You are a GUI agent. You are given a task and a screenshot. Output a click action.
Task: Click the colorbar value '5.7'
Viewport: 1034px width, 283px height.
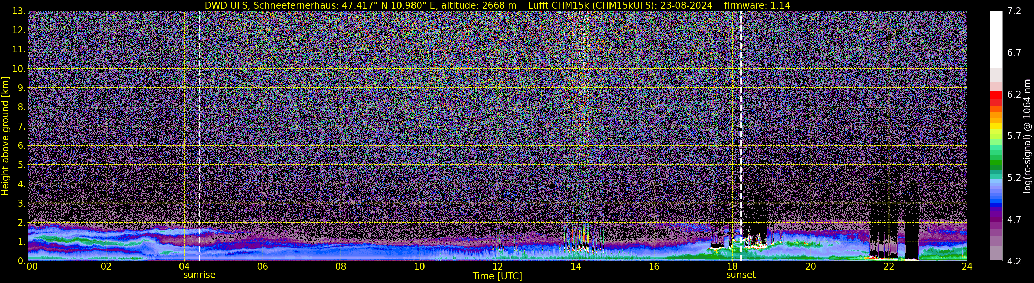1014,136
